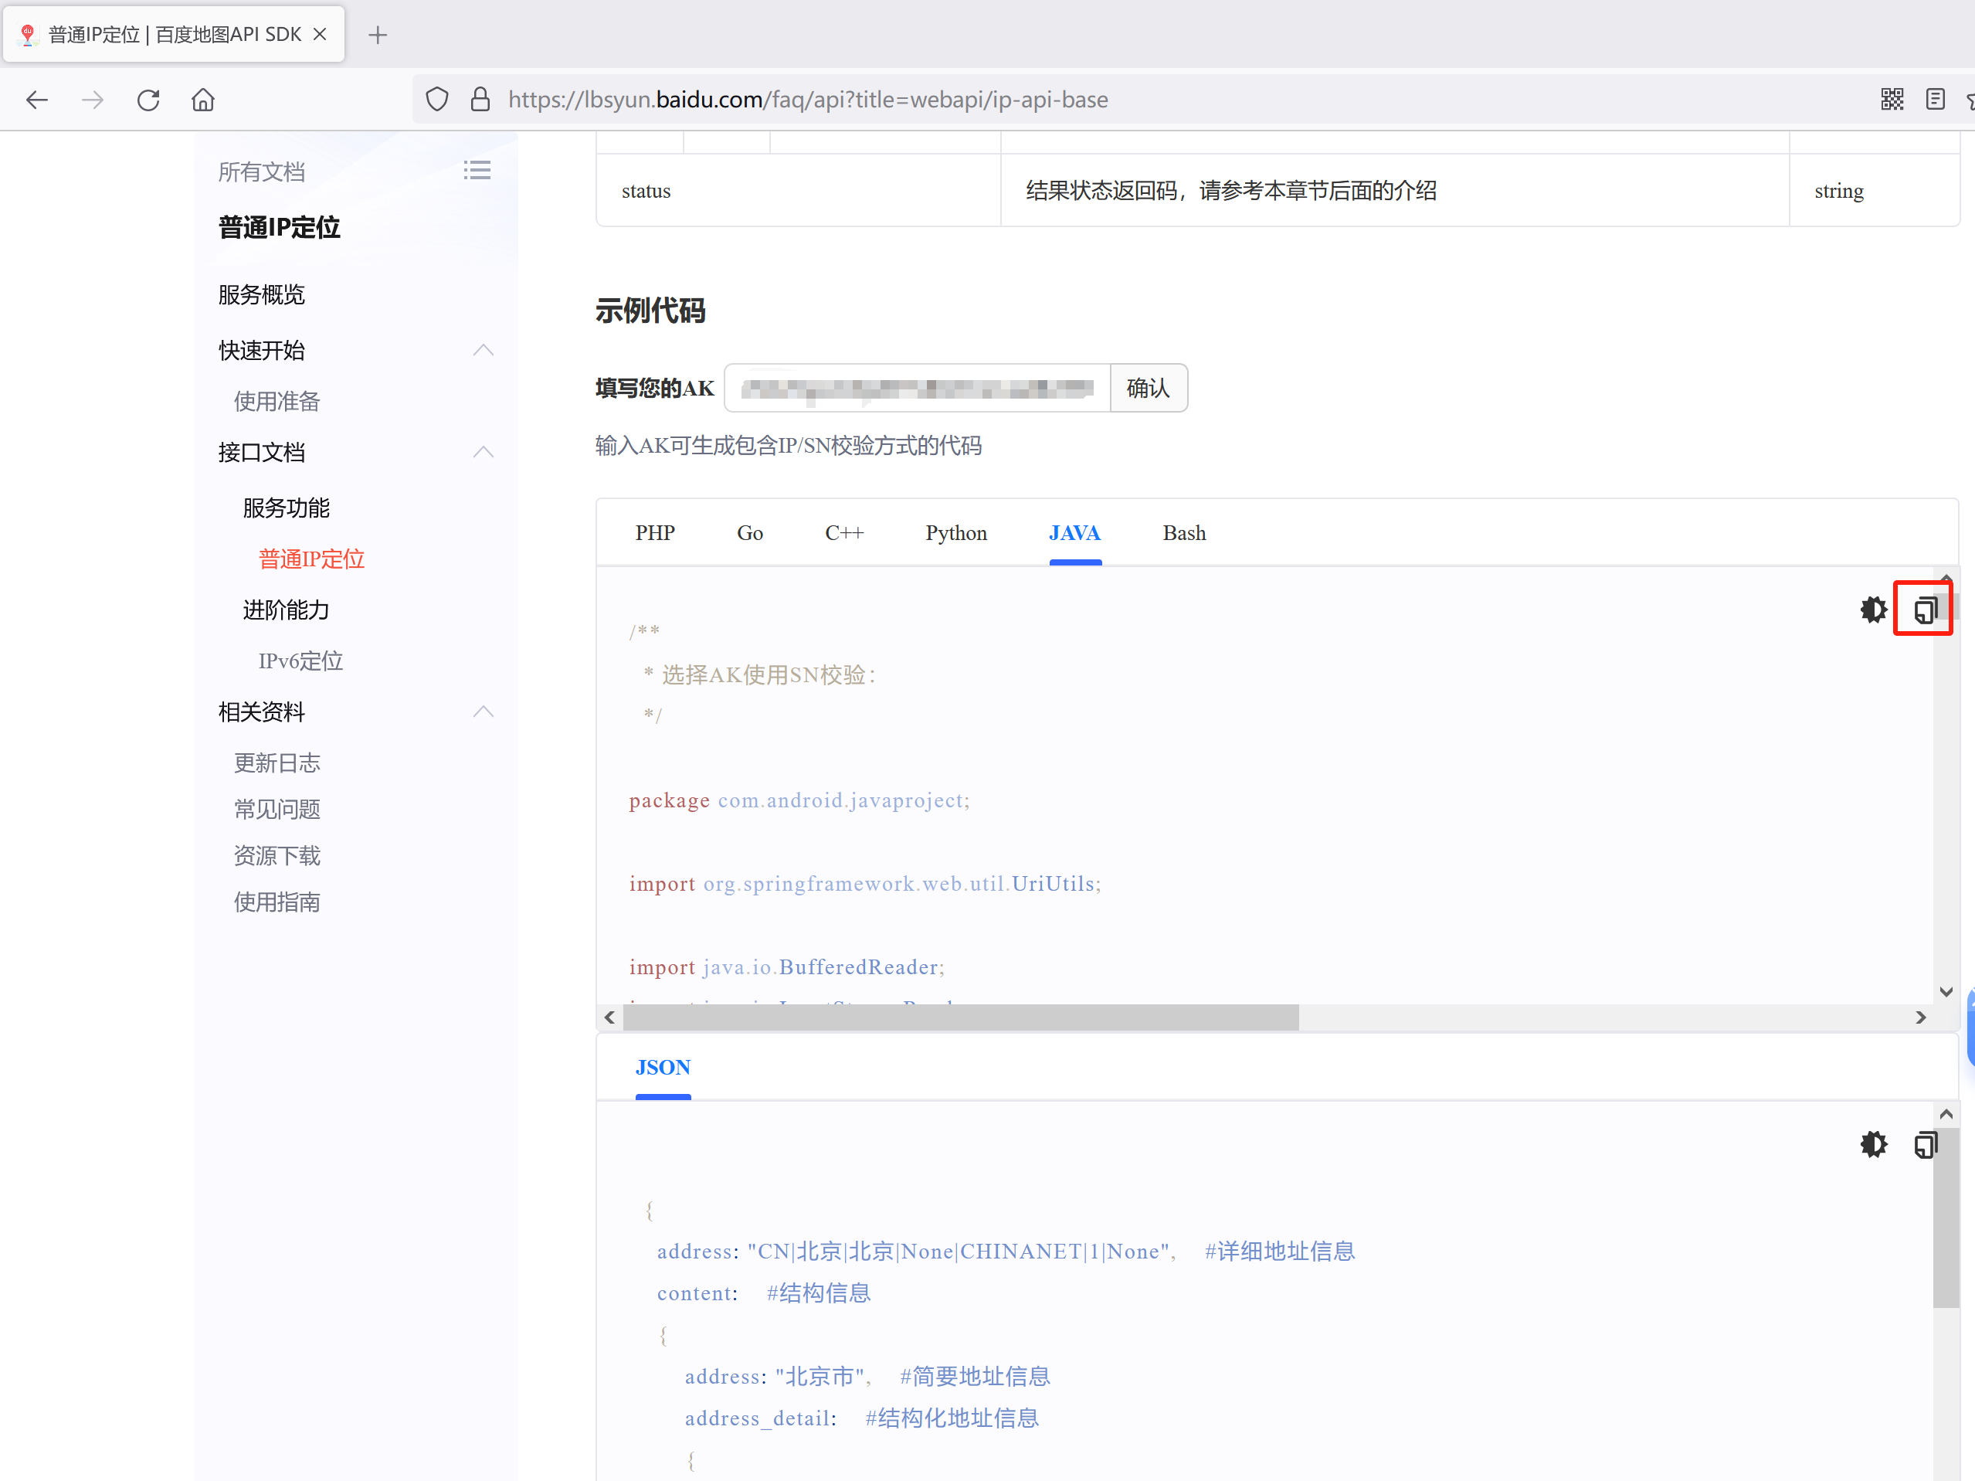Toggle theme on JSON code block
This screenshot has width=1975, height=1481.
1873,1144
